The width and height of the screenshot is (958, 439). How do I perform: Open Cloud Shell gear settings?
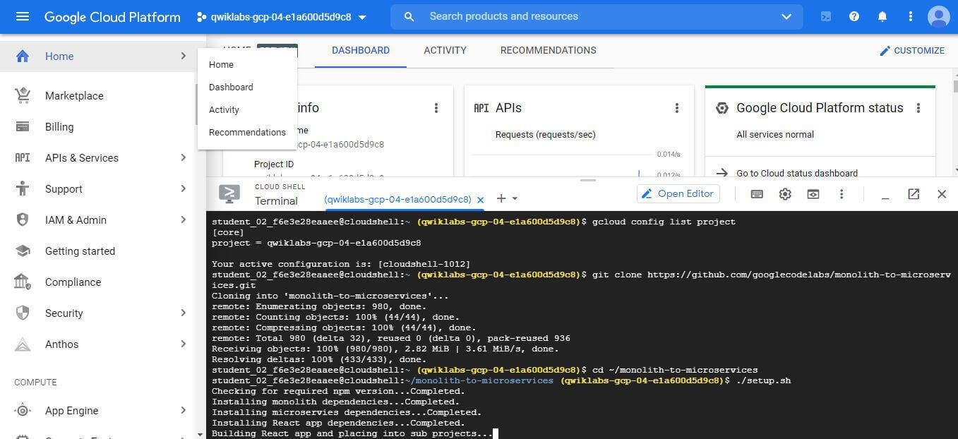pyautogui.click(x=785, y=194)
